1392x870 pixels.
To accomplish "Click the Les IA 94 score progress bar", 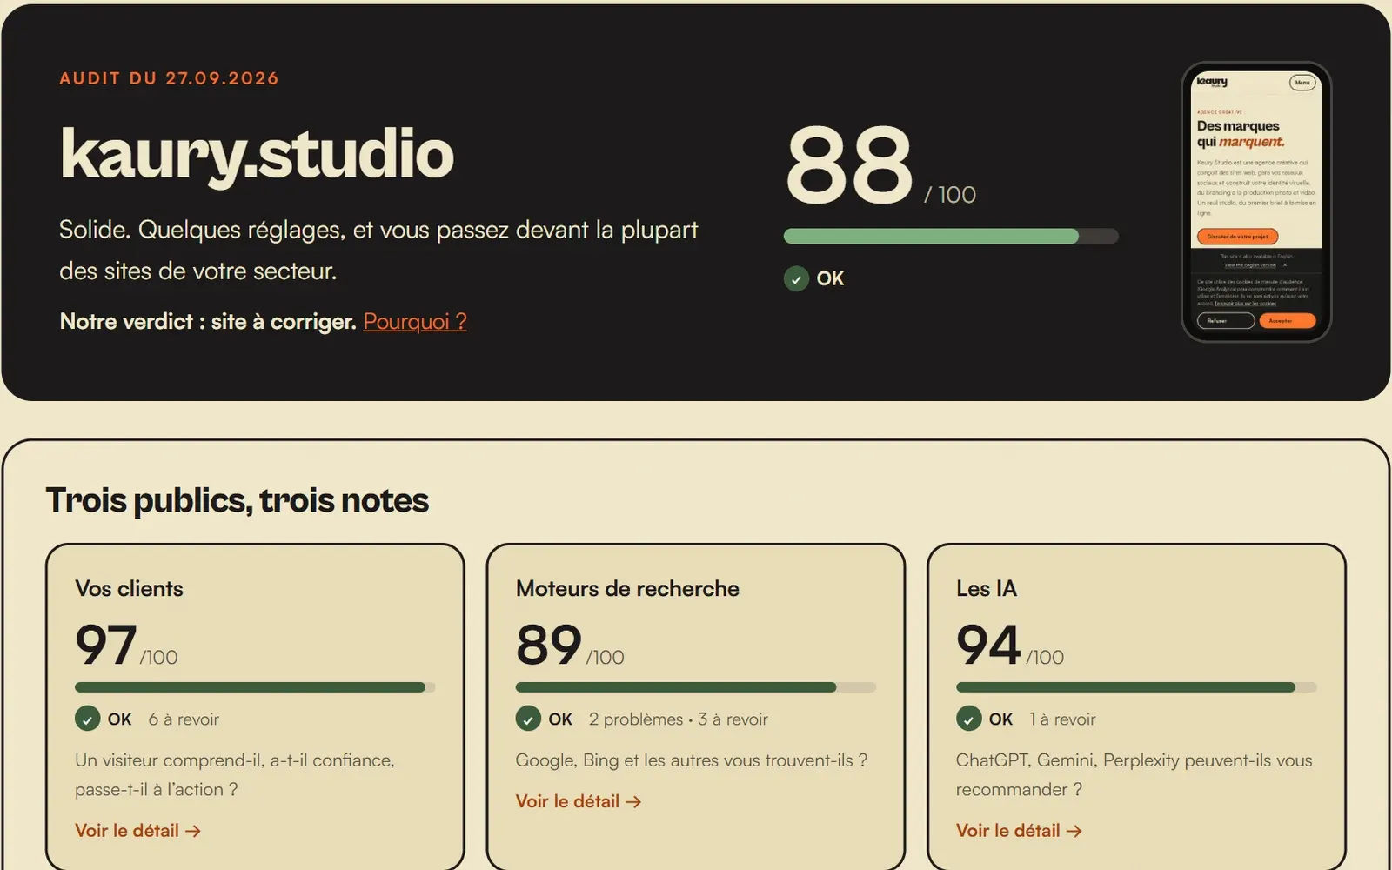I will coord(1136,687).
